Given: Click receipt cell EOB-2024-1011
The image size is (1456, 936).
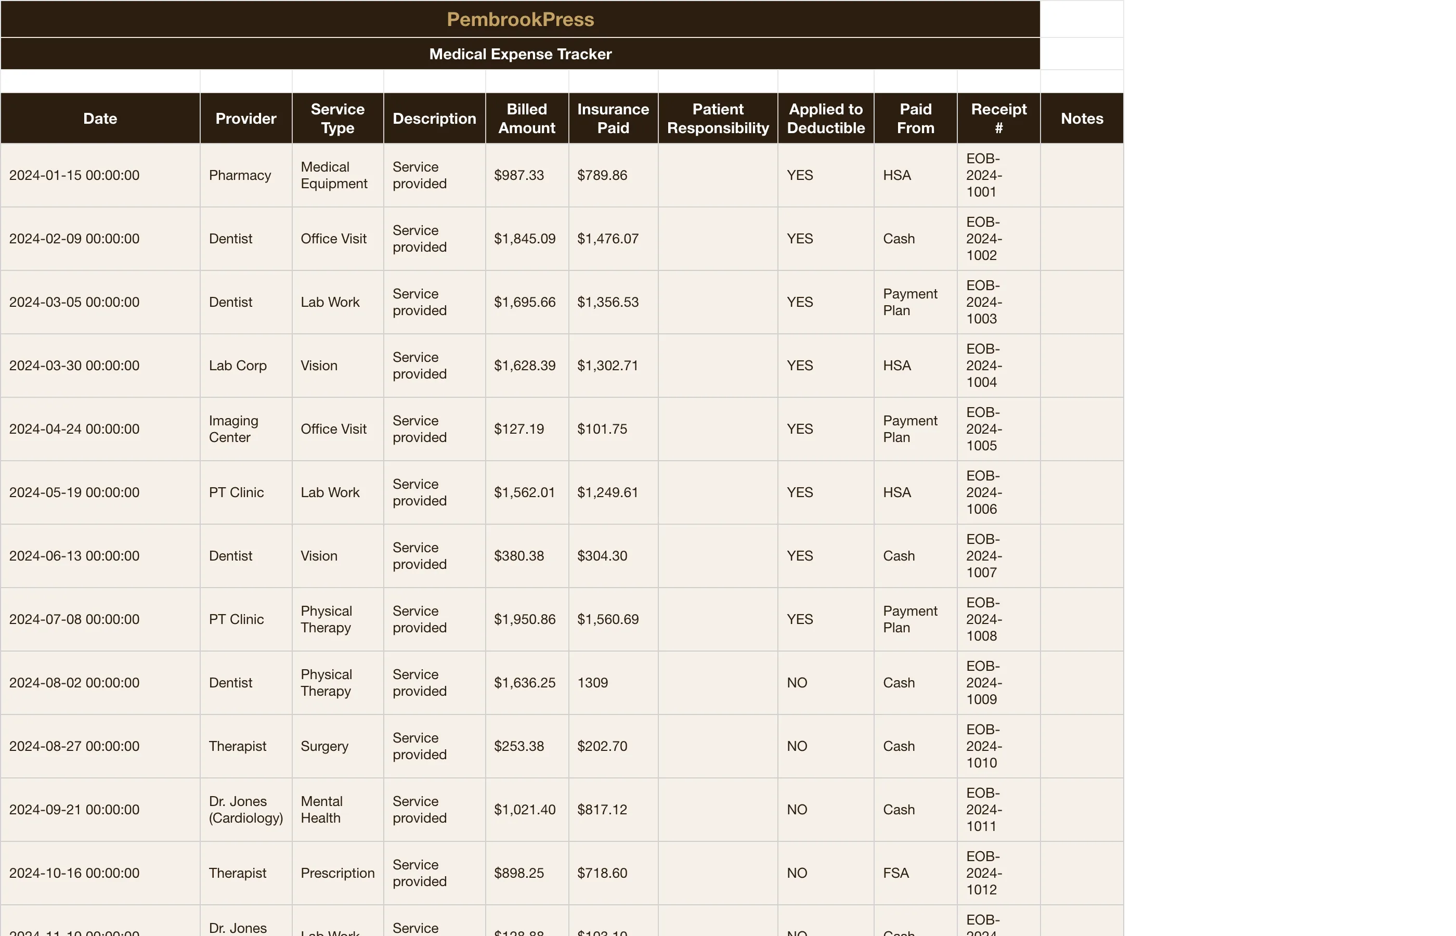Looking at the screenshot, I should (x=998, y=810).
